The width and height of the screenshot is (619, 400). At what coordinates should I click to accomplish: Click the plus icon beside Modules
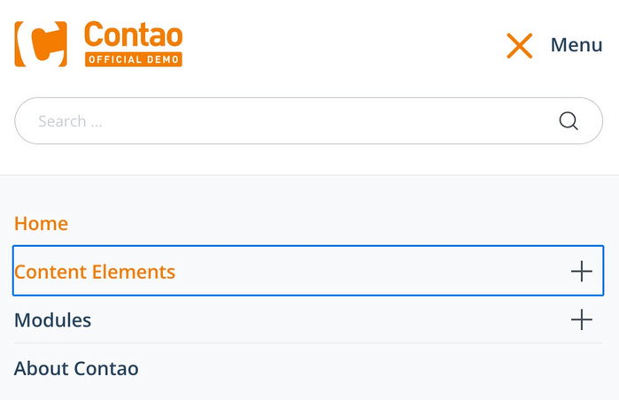point(581,319)
